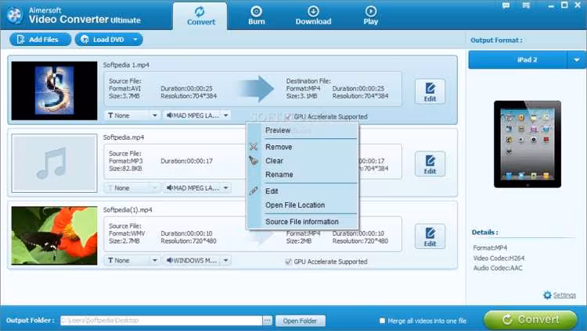Click the Open Folder button
This screenshot has height=331, width=587.
(301, 321)
